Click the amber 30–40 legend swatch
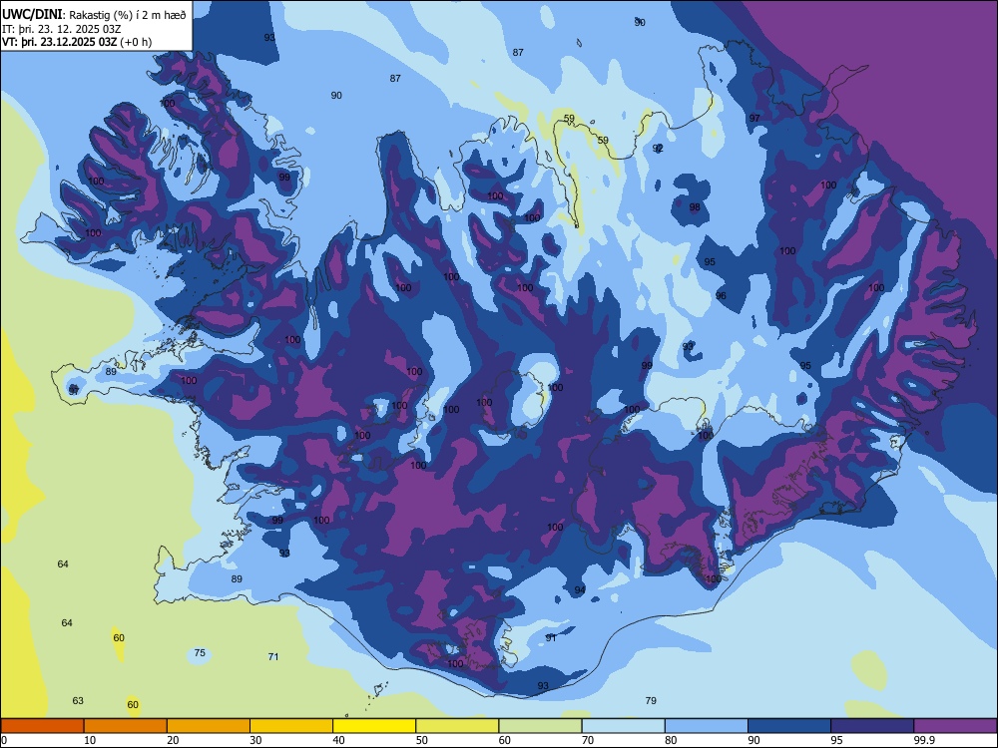 point(291,726)
